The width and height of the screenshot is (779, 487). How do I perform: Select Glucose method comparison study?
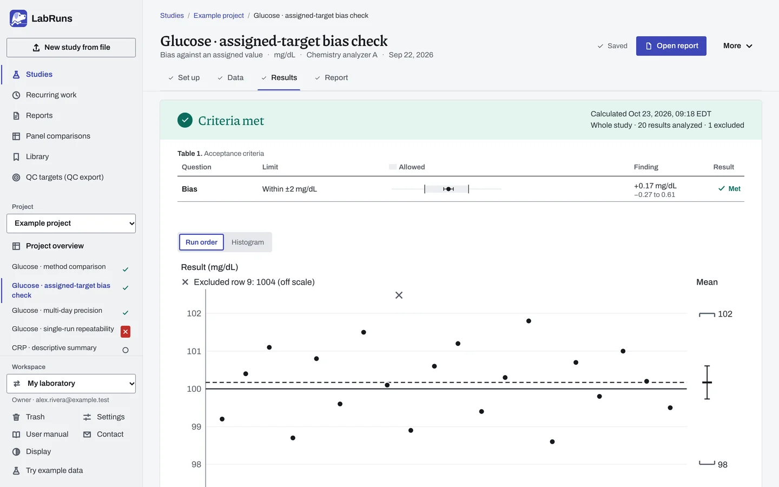coord(59,267)
